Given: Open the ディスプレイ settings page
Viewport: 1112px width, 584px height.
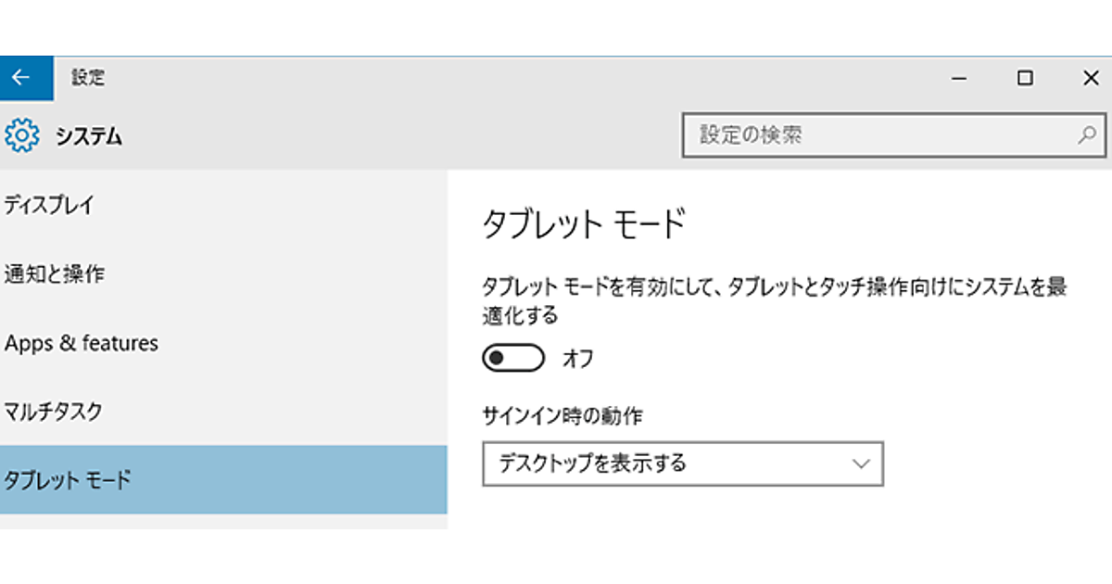Looking at the screenshot, I should (x=49, y=205).
